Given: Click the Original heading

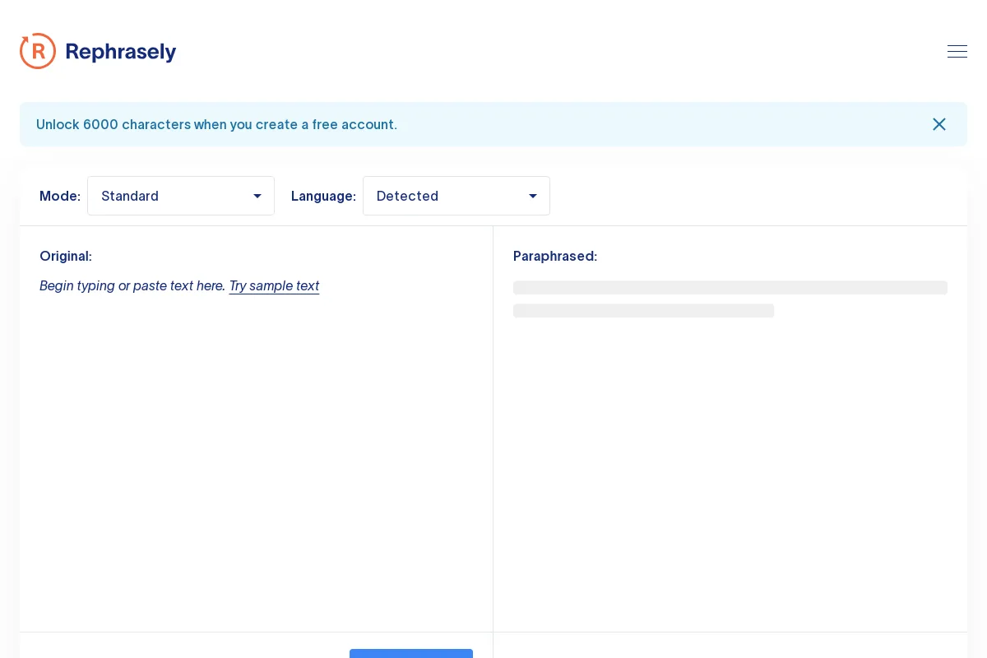Looking at the screenshot, I should click(66, 256).
